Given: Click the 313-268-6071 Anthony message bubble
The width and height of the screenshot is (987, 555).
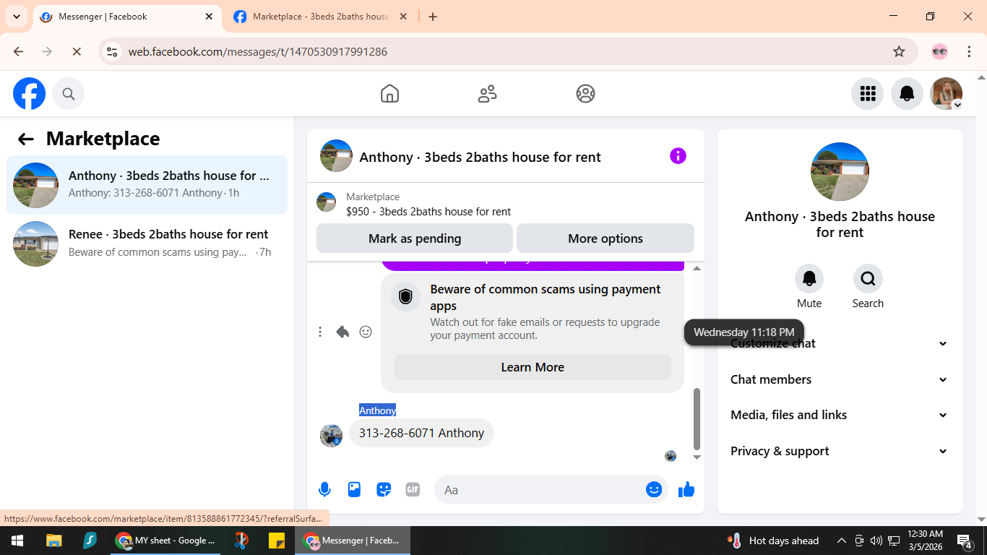Looking at the screenshot, I should tap(421, 433).
